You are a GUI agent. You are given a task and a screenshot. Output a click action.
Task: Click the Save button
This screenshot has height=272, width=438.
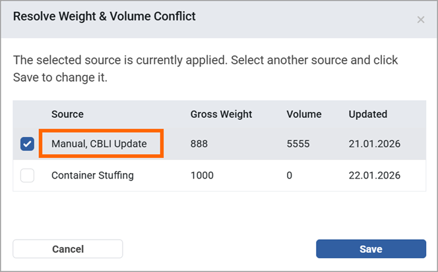point(371,249)
